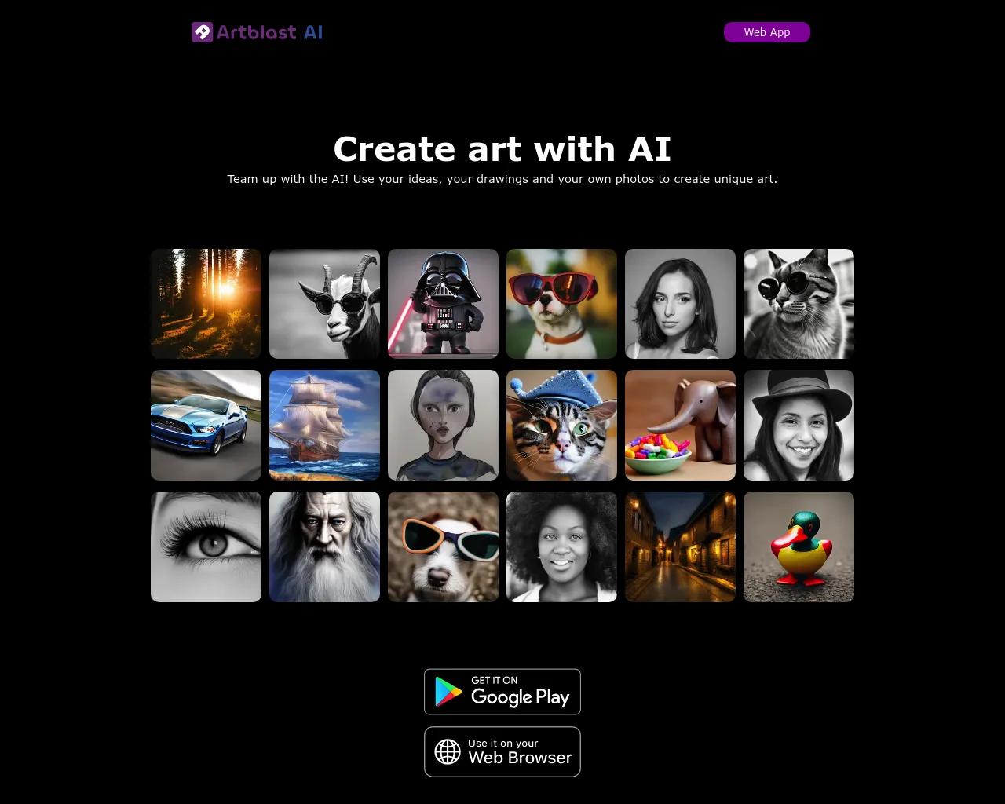Open the colorful rubber duck image

click(x=799, y=546)
